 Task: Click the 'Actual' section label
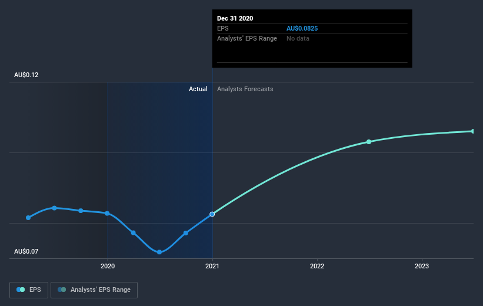point(198,89)
